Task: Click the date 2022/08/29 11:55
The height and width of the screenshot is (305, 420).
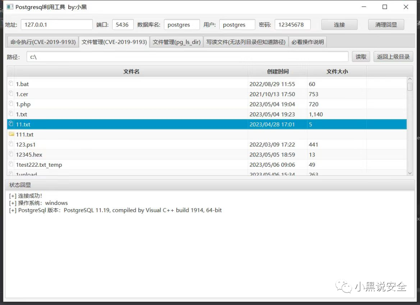Action: (x=272, y=84)
